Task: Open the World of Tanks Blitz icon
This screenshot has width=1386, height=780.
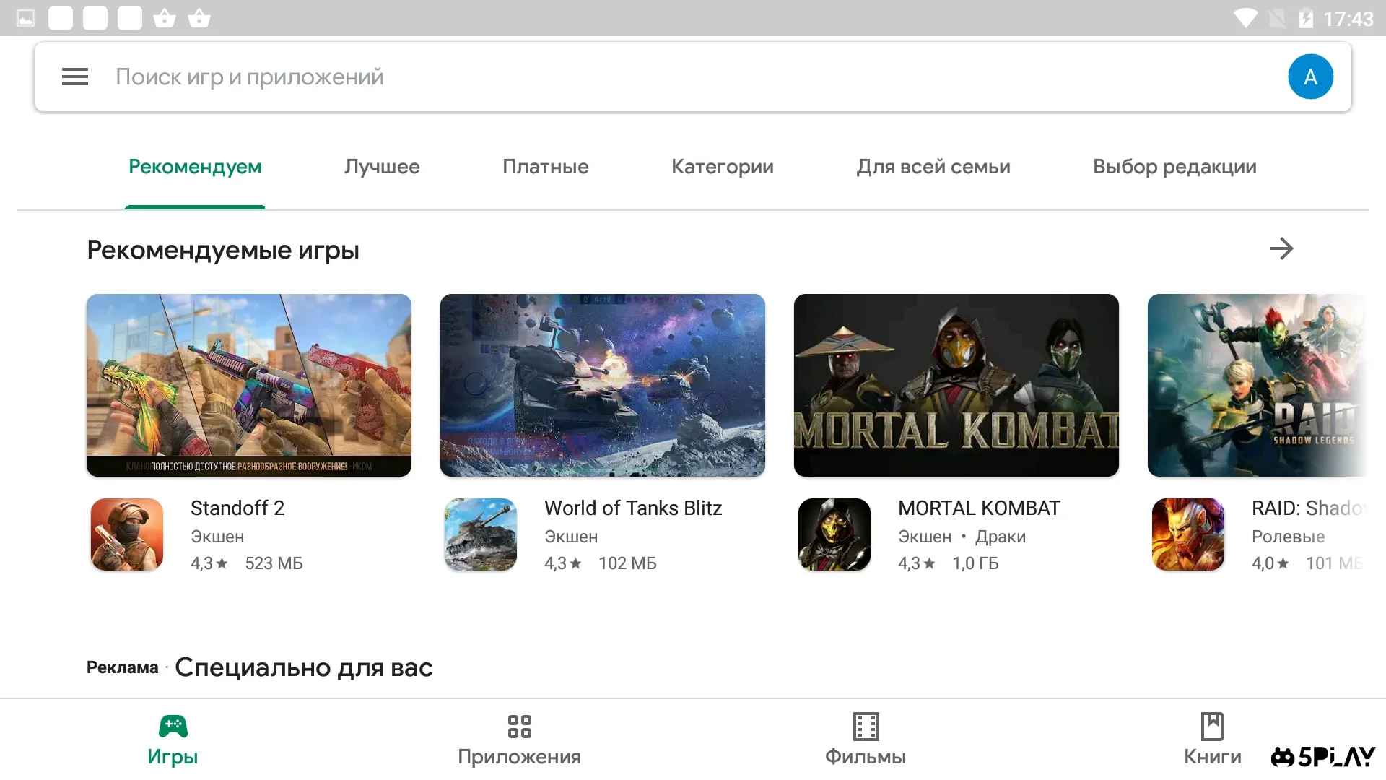Action: 481,534
